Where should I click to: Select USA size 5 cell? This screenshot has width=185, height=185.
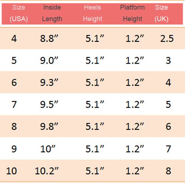coord(14,60)
